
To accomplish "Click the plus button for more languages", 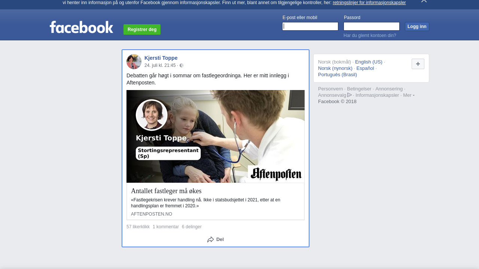I will click(x=418, y=64).
